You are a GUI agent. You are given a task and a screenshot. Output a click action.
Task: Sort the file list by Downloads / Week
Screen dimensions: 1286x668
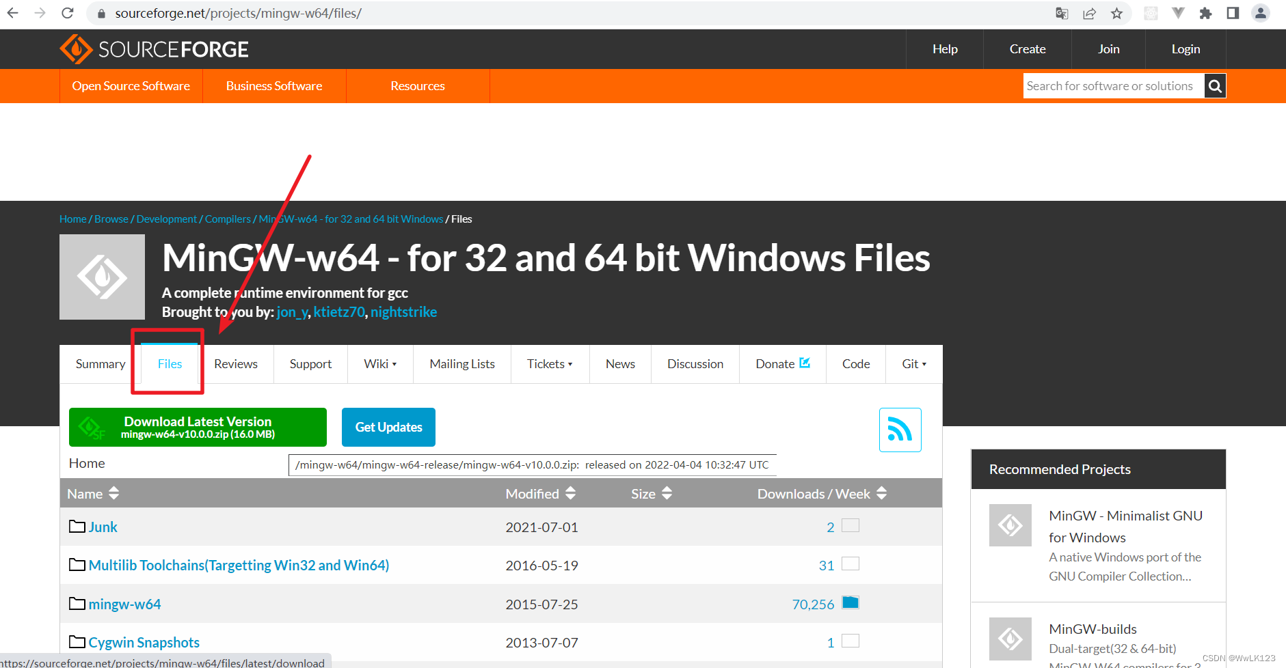click(822, 493)
